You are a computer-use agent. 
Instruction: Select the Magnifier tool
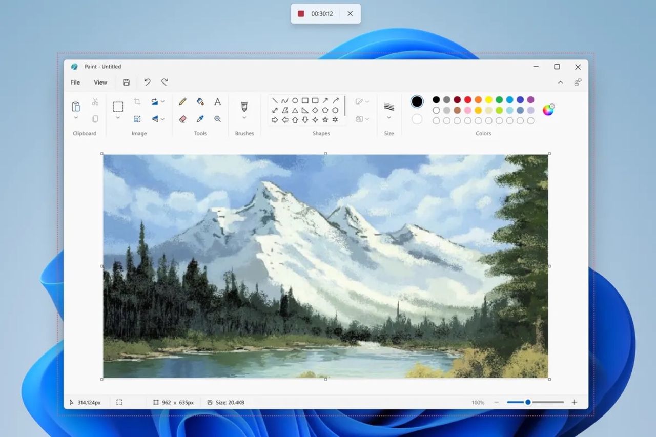pyautogui.click(x=218, y=119)
